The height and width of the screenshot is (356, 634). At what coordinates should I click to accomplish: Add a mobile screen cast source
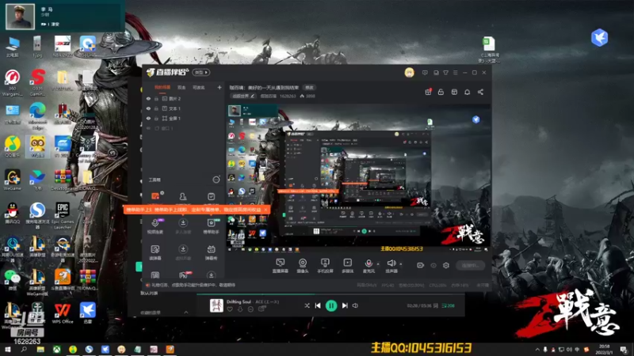pos(325,266)
